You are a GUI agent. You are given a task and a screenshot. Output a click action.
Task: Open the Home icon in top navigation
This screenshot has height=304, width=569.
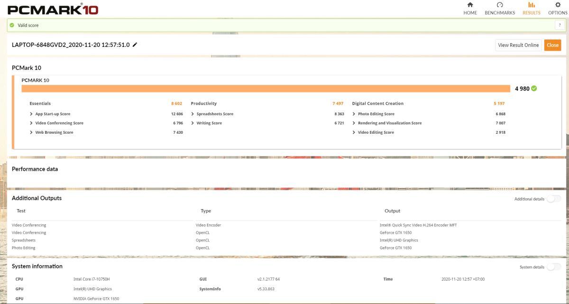pos(470,4)
